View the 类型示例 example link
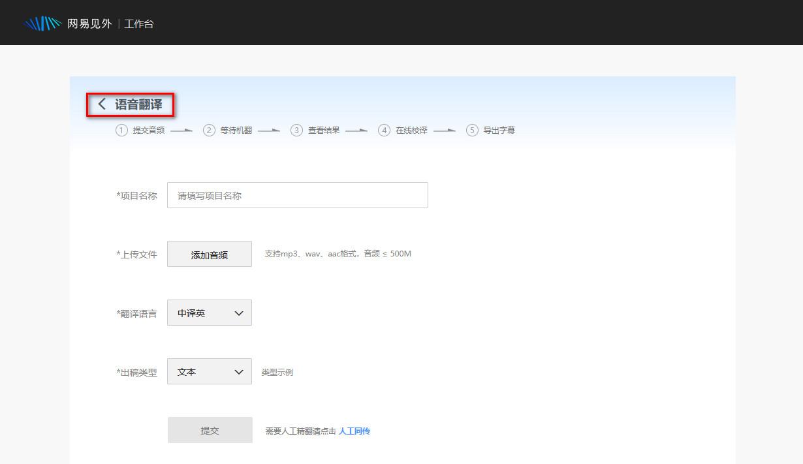 coord(277,372)
